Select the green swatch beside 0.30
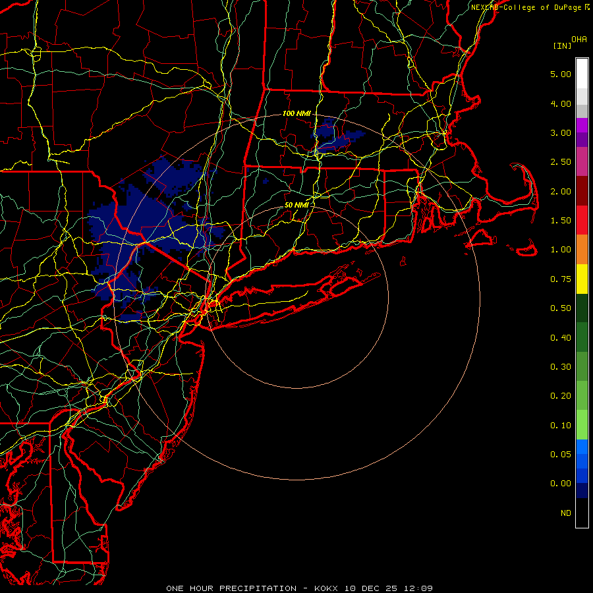 tap(582, 366)
